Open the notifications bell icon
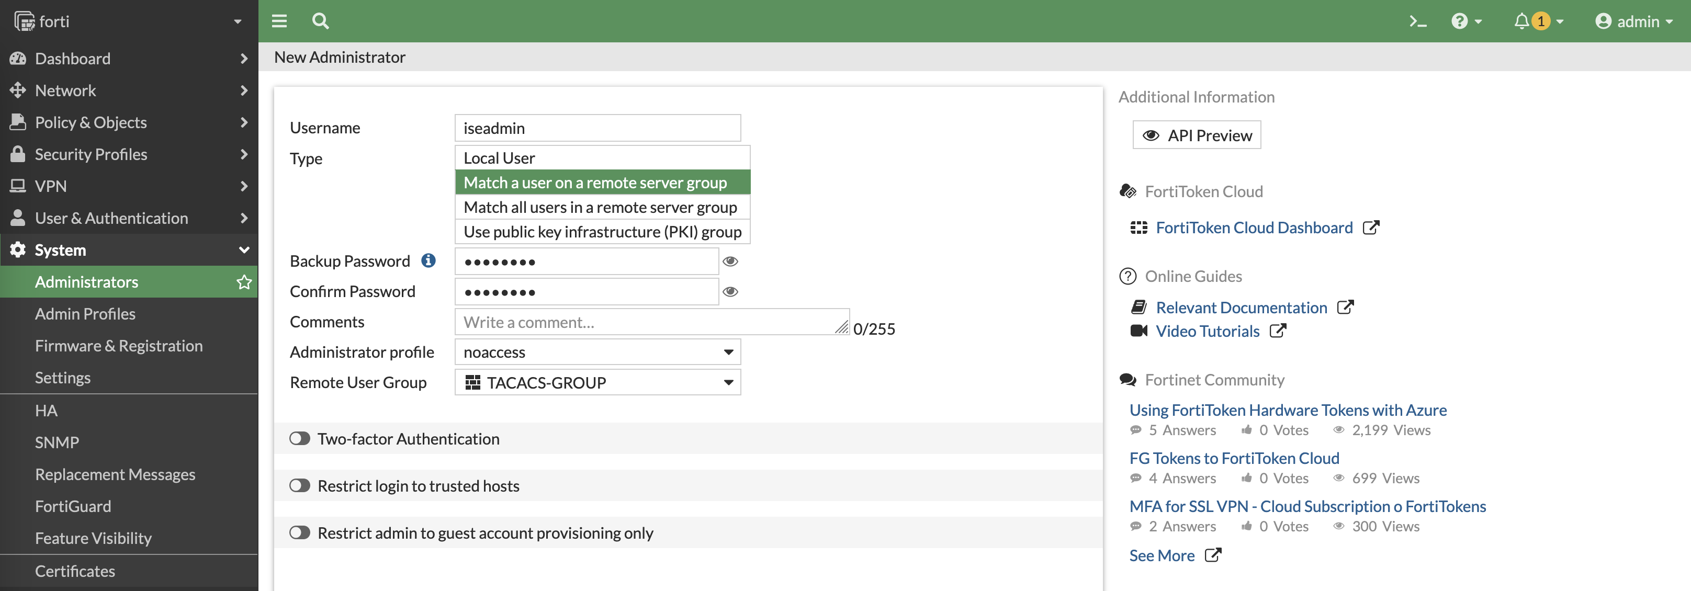Screen dimensions: 1691x591 [x=1521, y=21]
